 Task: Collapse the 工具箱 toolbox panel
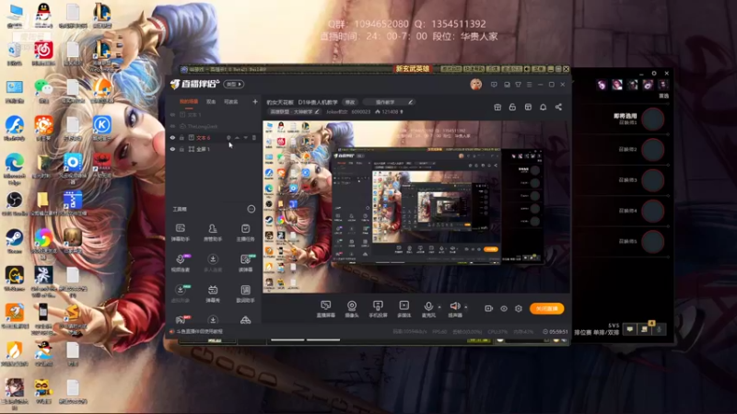pyautogui.click(x=252, y=209)
